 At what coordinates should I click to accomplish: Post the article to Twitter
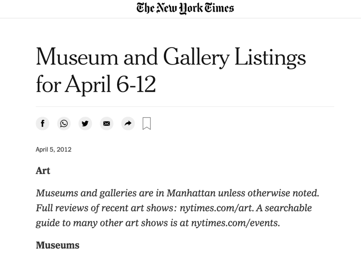coord(85,124)
